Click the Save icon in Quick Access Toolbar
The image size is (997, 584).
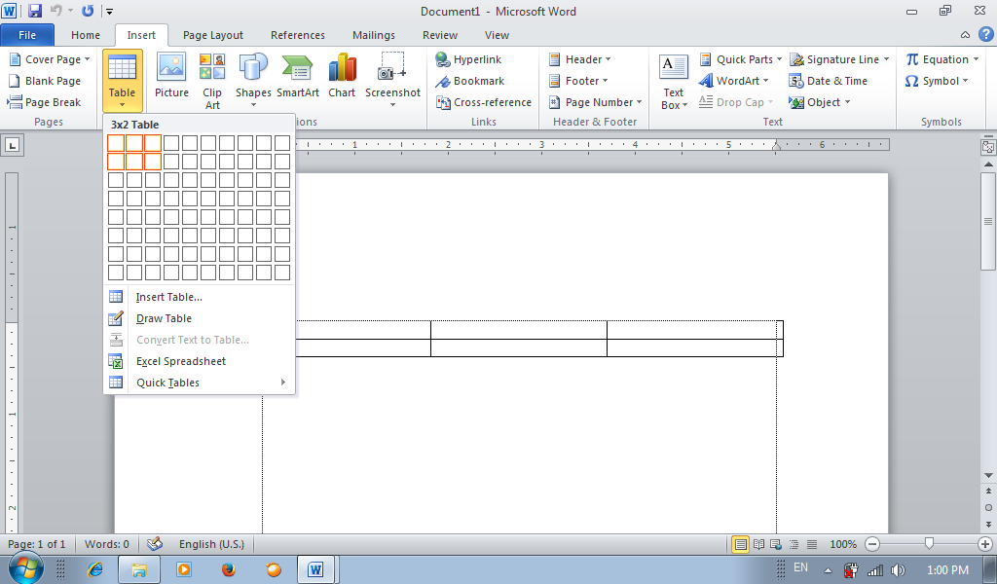coord(35,11)
